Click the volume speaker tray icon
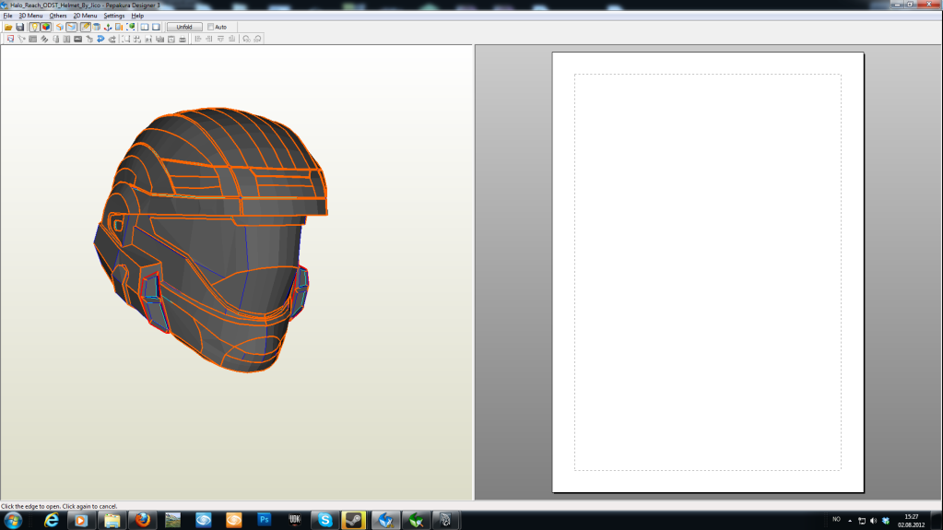Image resolution: width=943 pixels, height=530 pixels. [x=873, y=521]
